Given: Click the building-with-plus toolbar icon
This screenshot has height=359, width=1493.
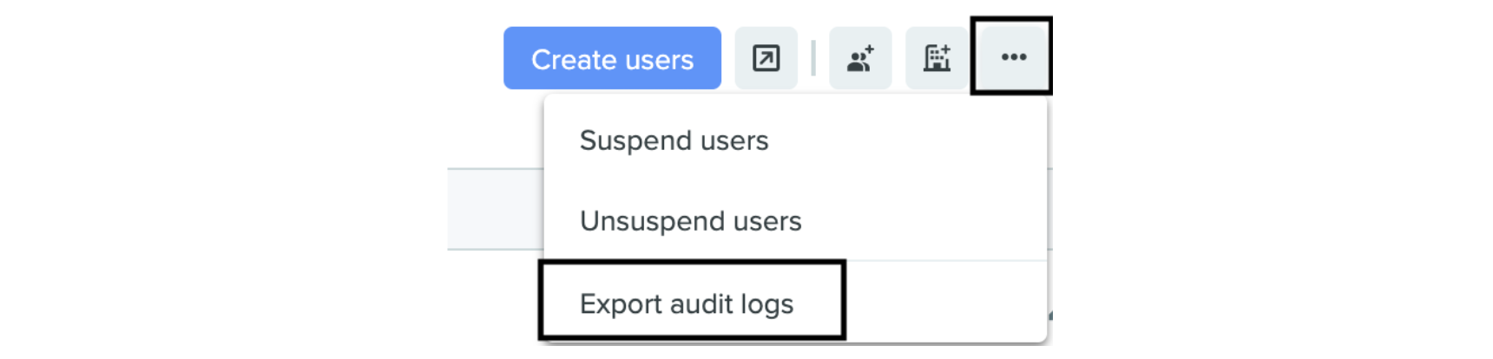Looking at the screenshot, I should 937,58.
